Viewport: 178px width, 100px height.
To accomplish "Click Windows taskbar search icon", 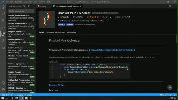I will click(x=7, y=98).
